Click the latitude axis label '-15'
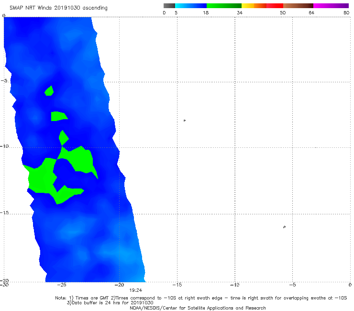This screenshot has width=354, height=311. point(4,212)
